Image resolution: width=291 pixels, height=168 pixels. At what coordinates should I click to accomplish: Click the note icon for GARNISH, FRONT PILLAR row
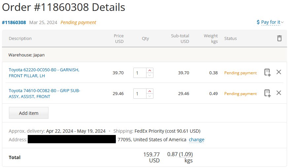click(x=268, y=72)
